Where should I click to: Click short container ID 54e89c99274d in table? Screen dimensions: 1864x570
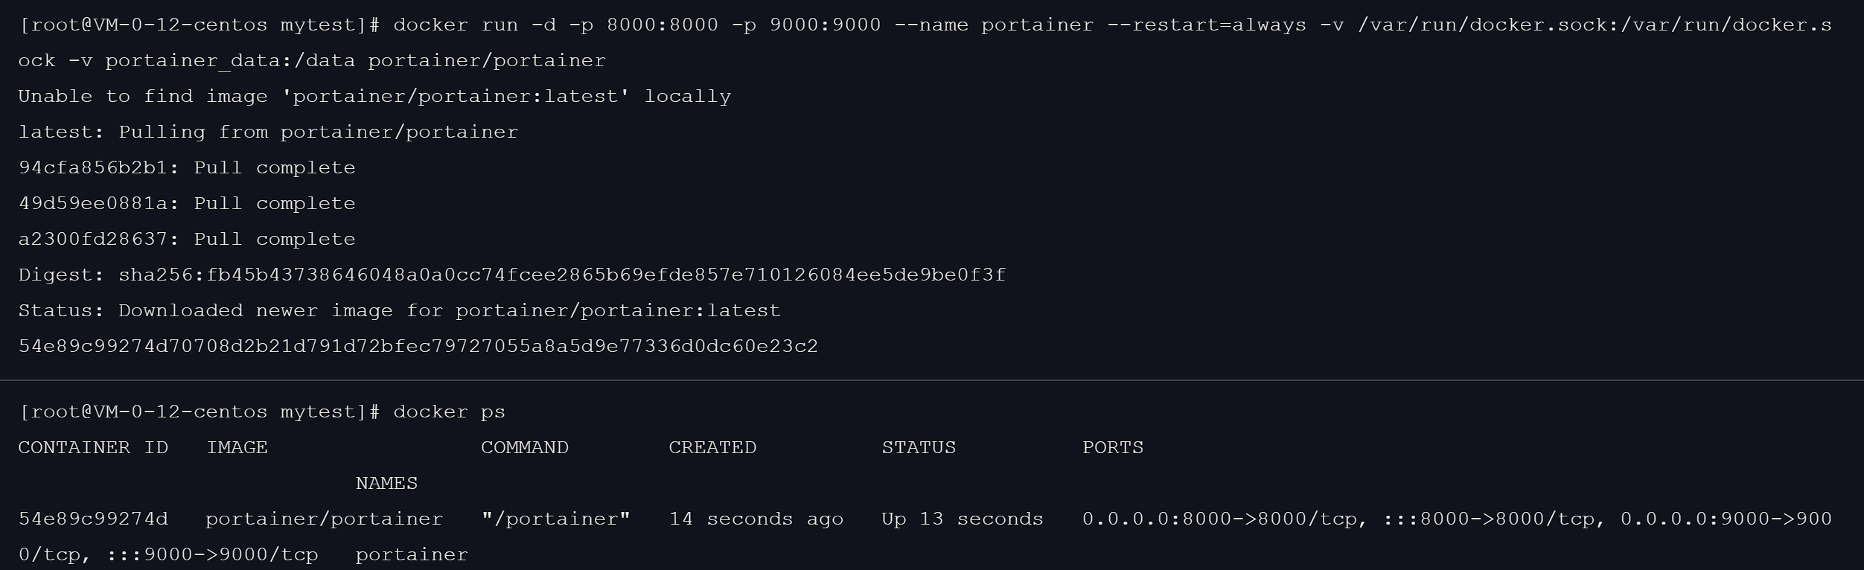pyautogui.click(x=93, y=519)
